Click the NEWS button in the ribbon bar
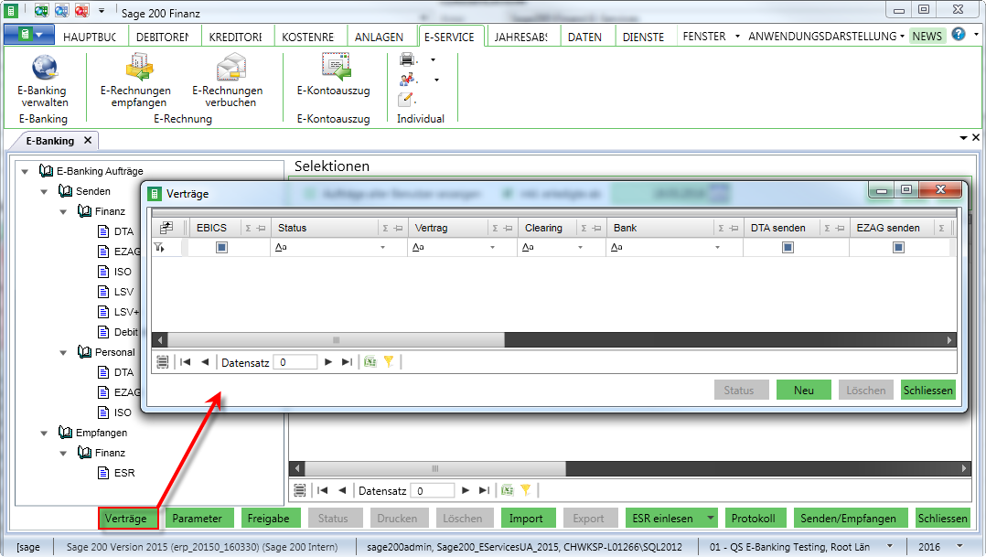The width and height of the screenshot is (986, 557). (x=927, y=36)
